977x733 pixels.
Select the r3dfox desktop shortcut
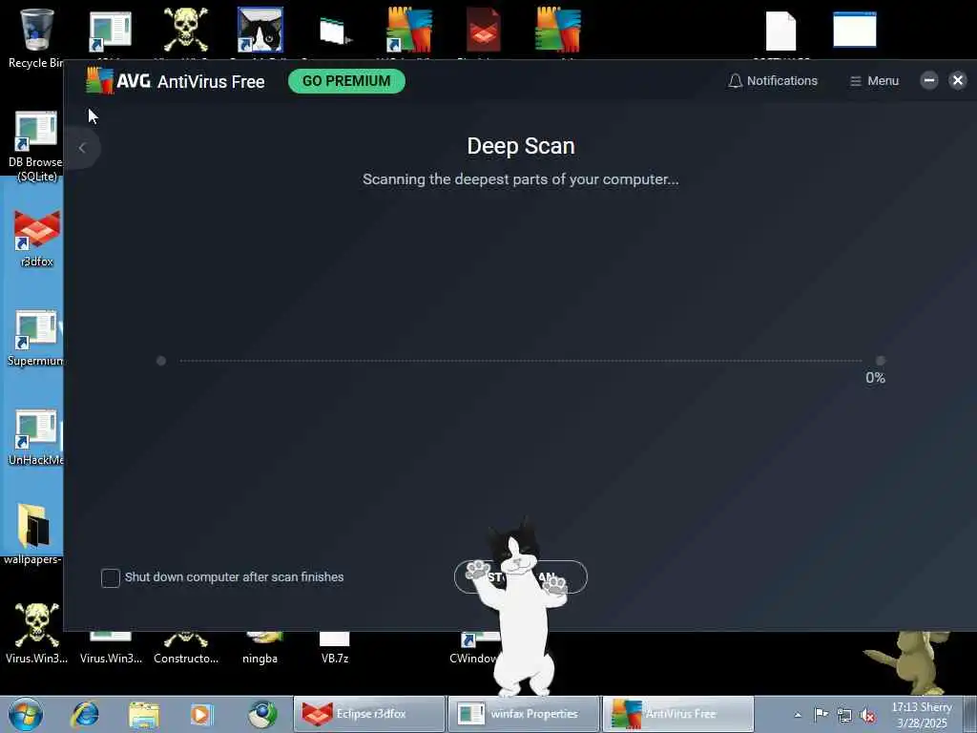pyautogui.click(x=36, y=239)
